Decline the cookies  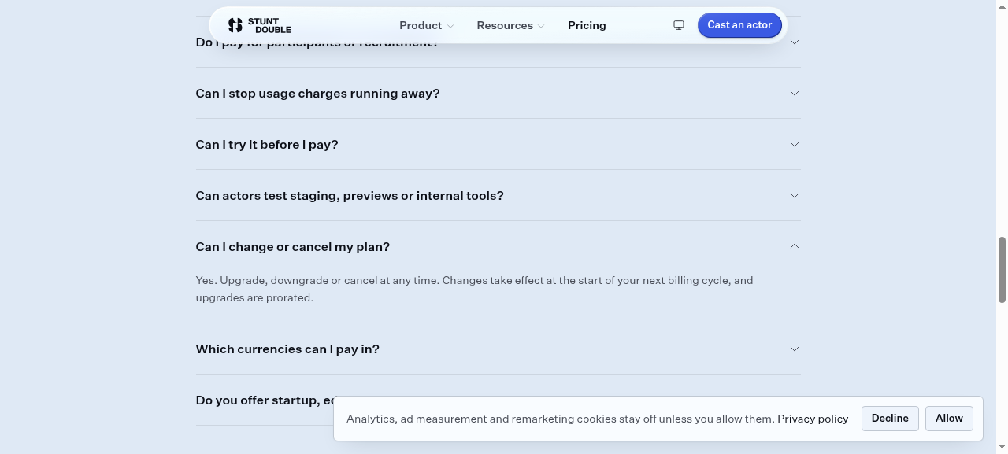pos(890,418)
